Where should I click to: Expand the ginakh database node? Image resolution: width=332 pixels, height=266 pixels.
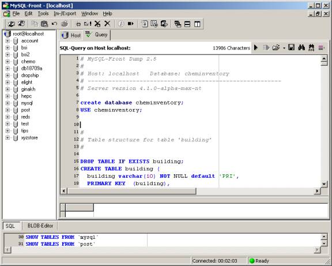7,89
